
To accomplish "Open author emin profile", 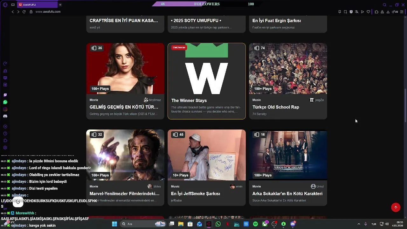I will tap(236, 186).
